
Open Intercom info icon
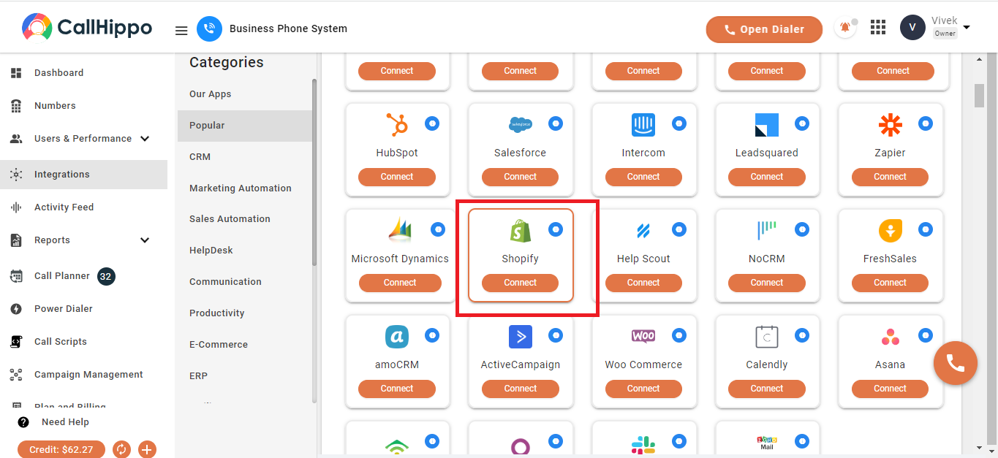click(x=679, y=124)
